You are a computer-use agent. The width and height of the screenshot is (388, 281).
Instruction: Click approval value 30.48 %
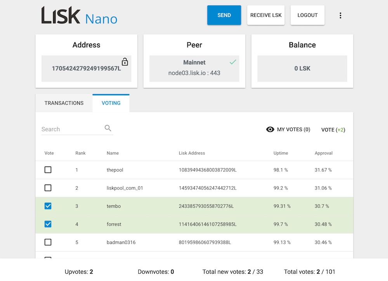(323, 224)
